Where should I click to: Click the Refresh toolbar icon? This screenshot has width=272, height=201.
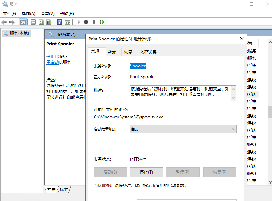(x=41, y=22)
